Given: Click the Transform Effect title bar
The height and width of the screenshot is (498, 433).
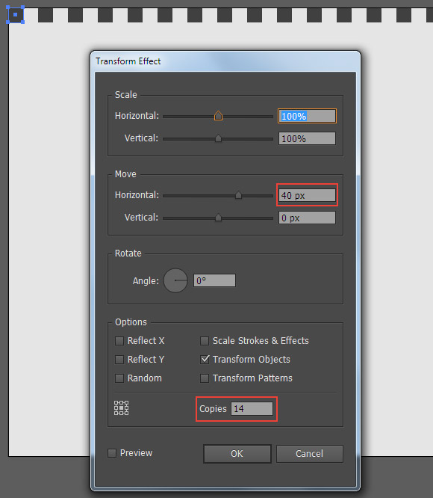Looking at the screenshot, I should [225, 61].
